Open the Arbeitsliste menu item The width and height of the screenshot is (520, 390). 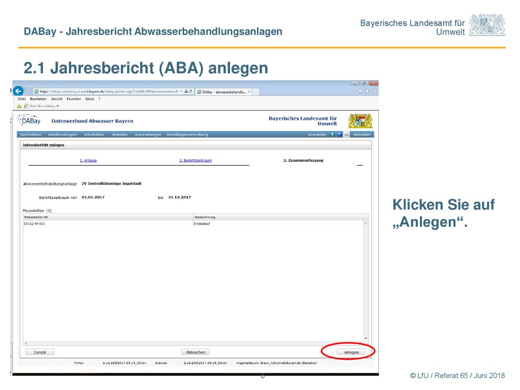pos(94,134)
